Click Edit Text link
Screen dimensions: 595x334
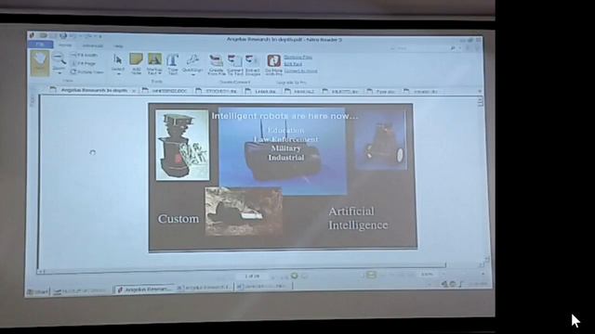click(293, 64)
